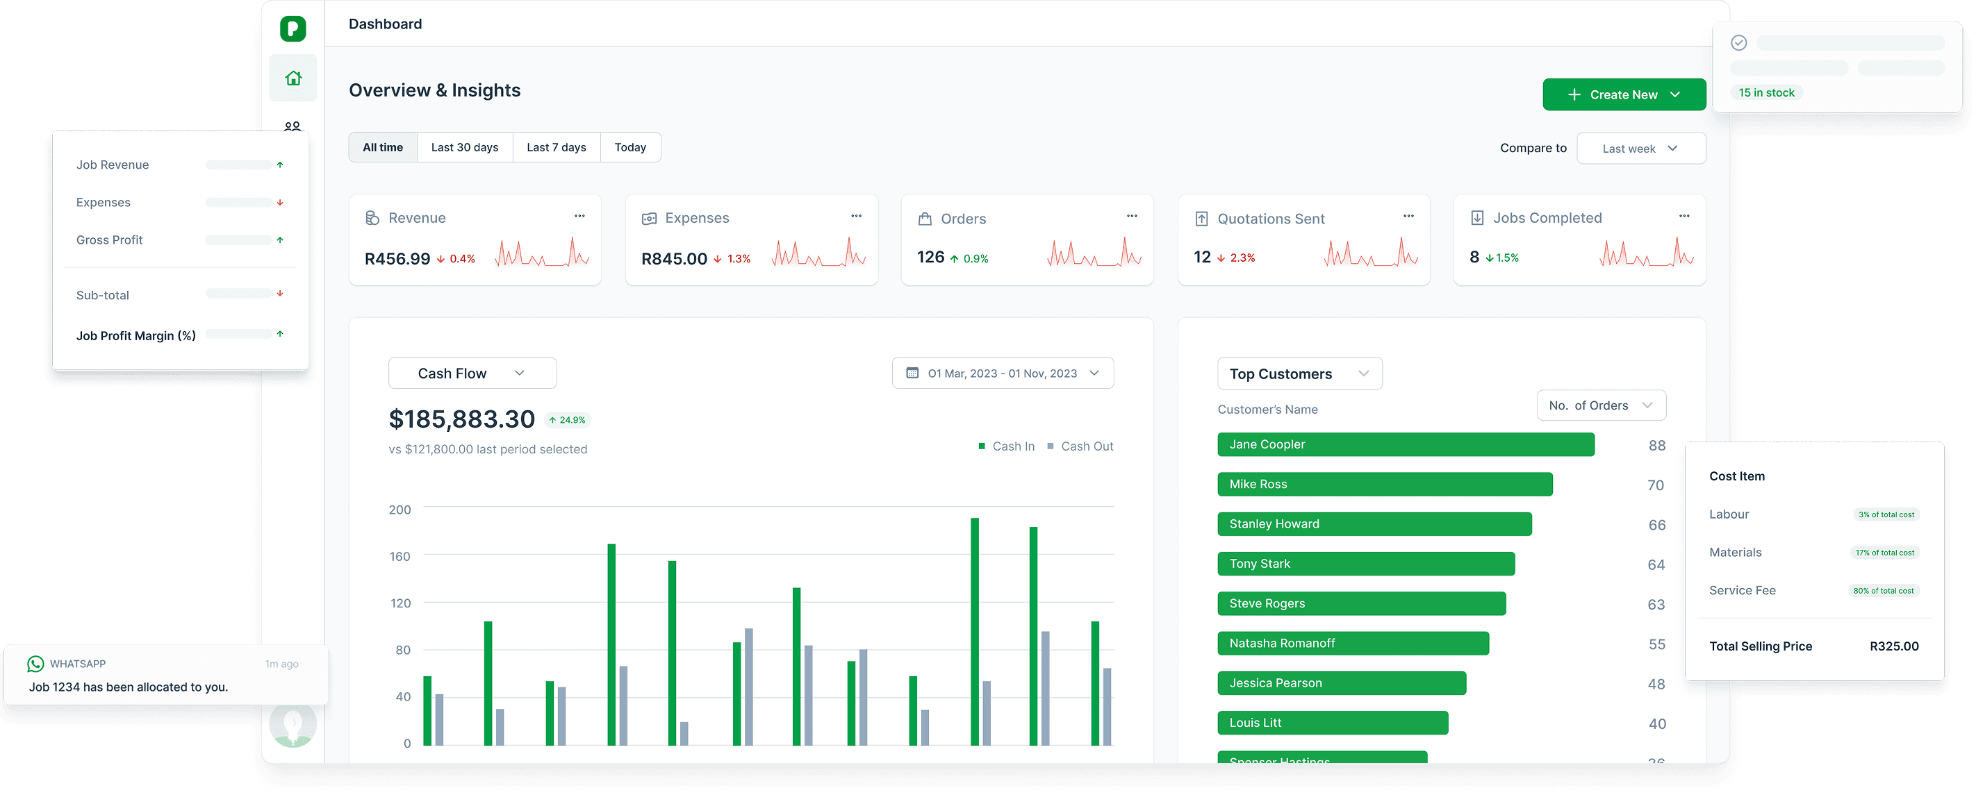Toggle the Cash Out legend marker
Screen dimensions: 1976x797
coord(1050,446)
